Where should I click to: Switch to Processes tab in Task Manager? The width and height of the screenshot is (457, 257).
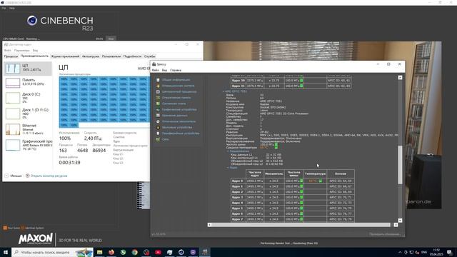[x=11, y=56]
